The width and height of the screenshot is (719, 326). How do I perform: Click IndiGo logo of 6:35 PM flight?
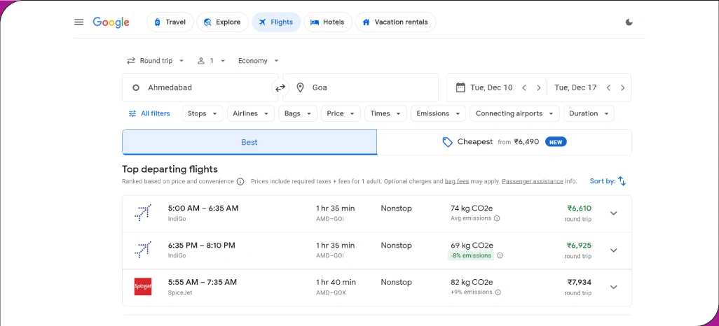click(x=142, y=250)
